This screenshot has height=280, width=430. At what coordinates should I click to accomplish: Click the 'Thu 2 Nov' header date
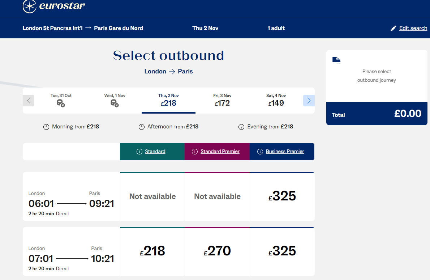[205, 28]
